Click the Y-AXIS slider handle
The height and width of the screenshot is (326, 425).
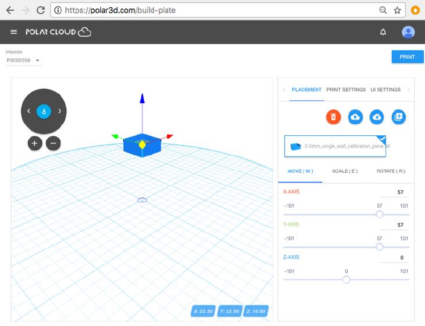click(380, 247)
